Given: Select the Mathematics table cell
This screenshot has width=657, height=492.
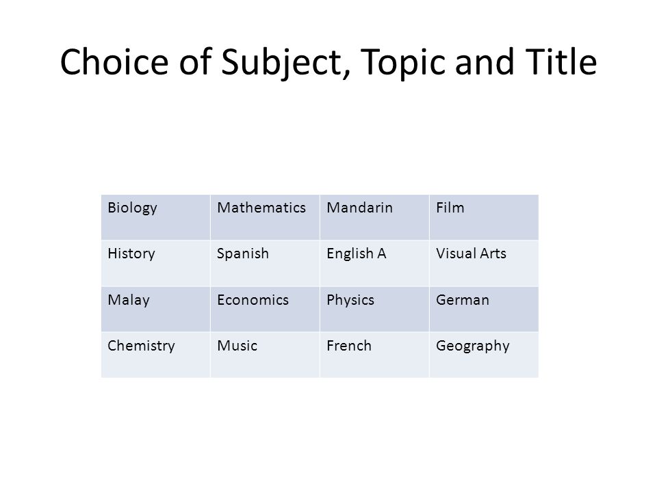Looking at the screenshot, I should [x=265, y=217].
